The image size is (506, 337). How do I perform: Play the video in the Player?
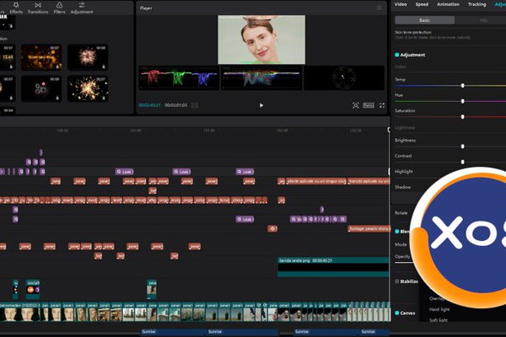(261, 105)
